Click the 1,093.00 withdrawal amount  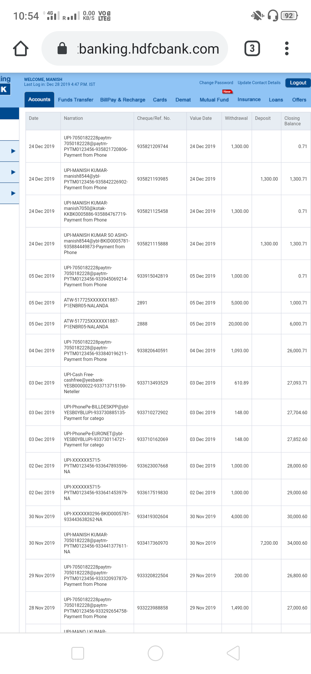point(240,351)
